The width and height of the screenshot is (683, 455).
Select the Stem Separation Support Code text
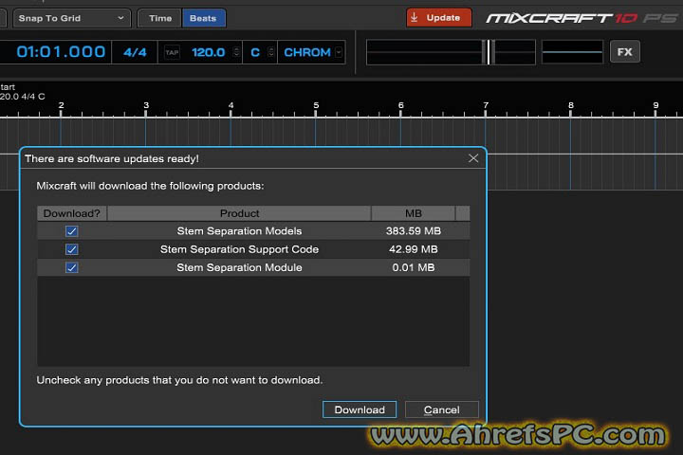(x=239, y=249)
